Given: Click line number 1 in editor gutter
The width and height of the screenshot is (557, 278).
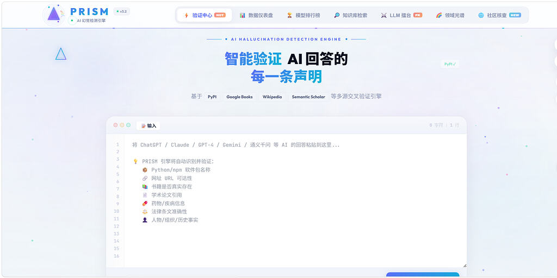Looking at the screenshot, I should (x=117, y=144).
